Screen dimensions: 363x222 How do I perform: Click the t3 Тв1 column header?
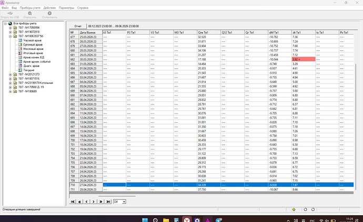114,33
